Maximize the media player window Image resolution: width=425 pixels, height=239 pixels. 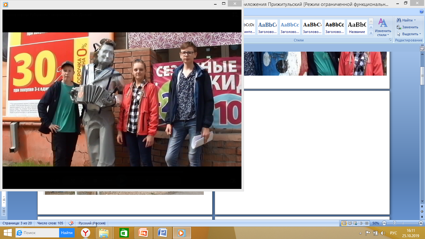click(x=224, y=3)
